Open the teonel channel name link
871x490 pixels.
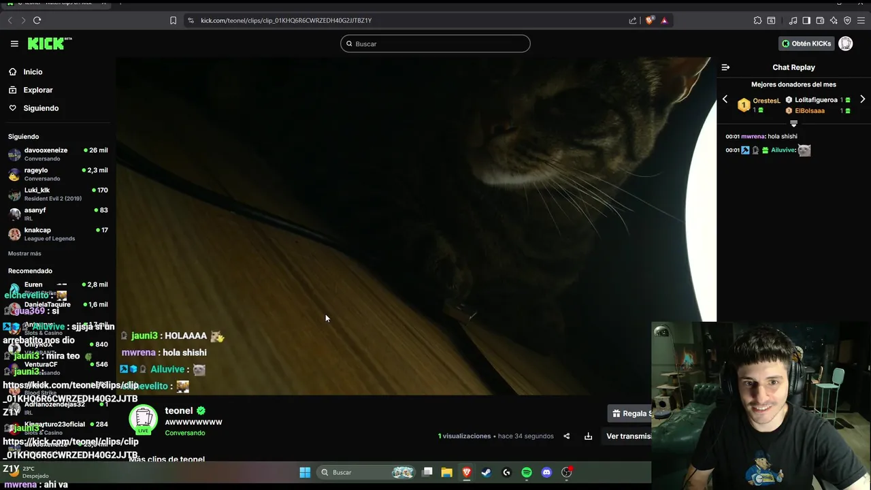[179, 410]
